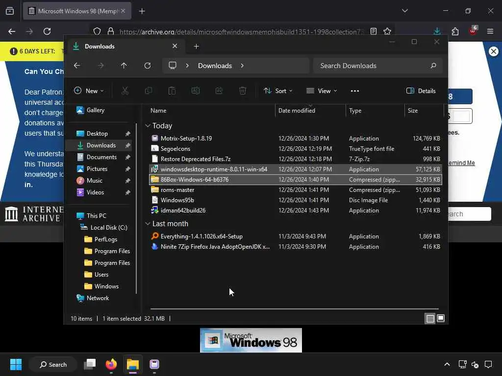The width and height of the screenshot is (502, 376).
Task: Switch to details list view icon in status bar
Action: (430, 318)
